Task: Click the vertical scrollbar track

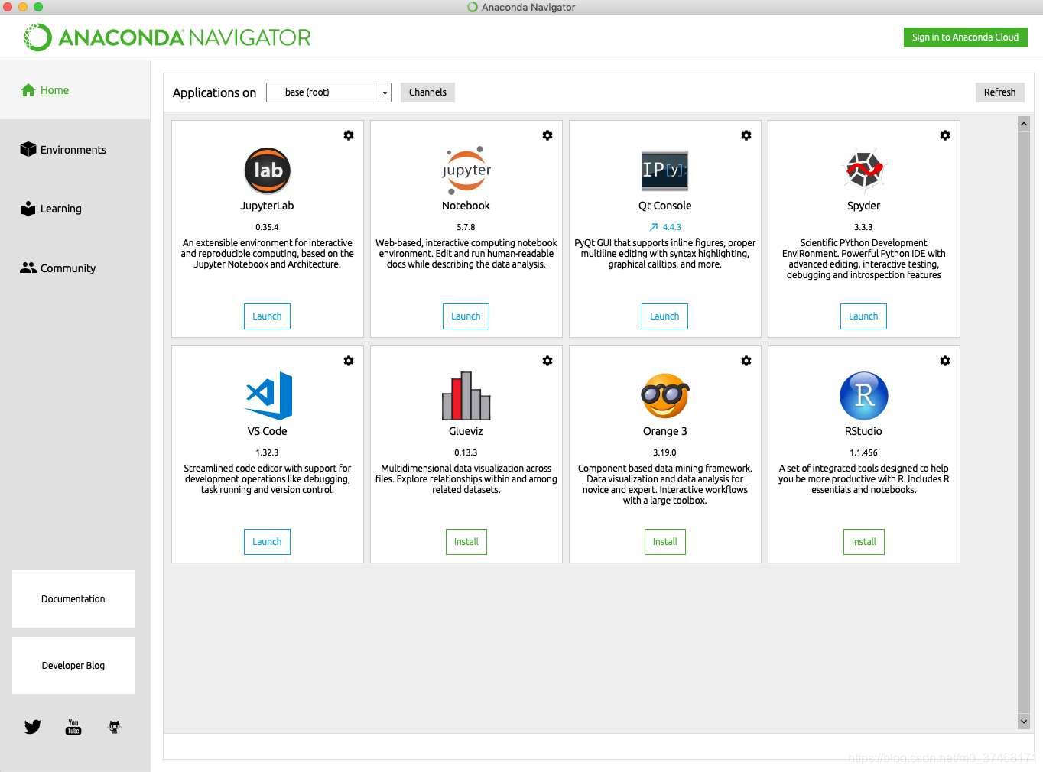Action: (1024, 423)
